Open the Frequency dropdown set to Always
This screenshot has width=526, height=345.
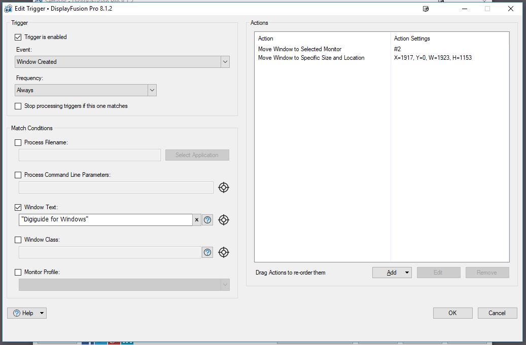86,90
